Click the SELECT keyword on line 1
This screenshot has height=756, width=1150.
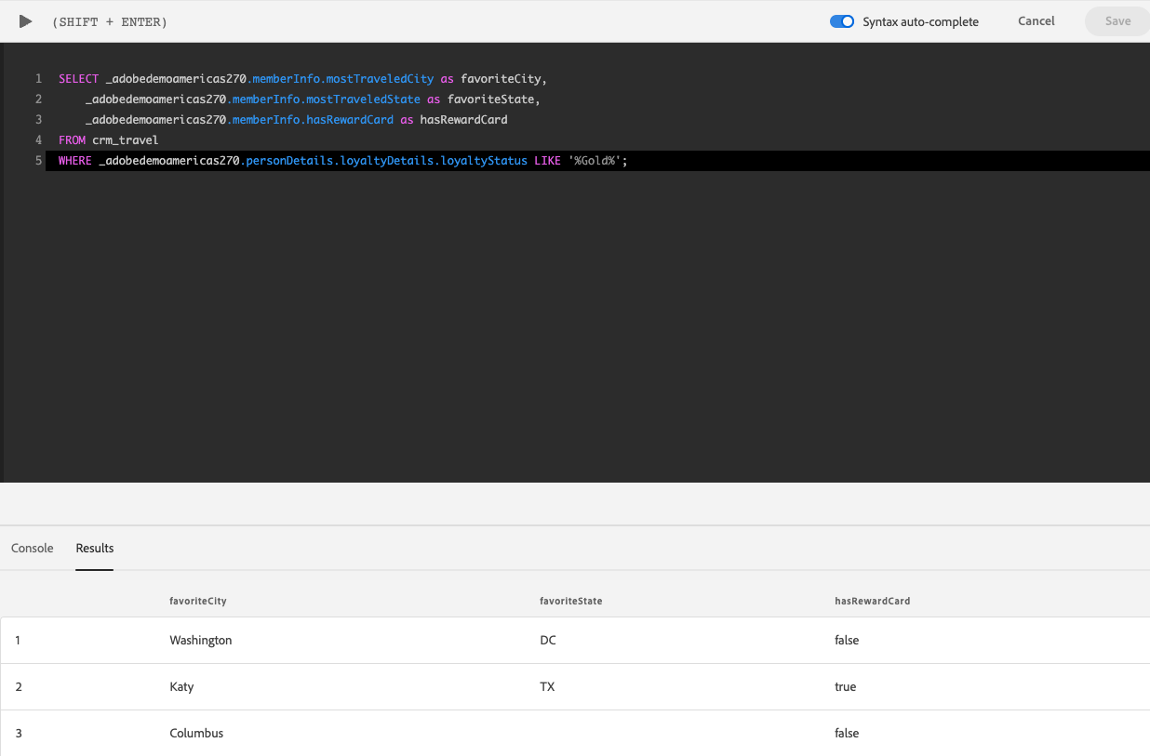tap(78, 79)
